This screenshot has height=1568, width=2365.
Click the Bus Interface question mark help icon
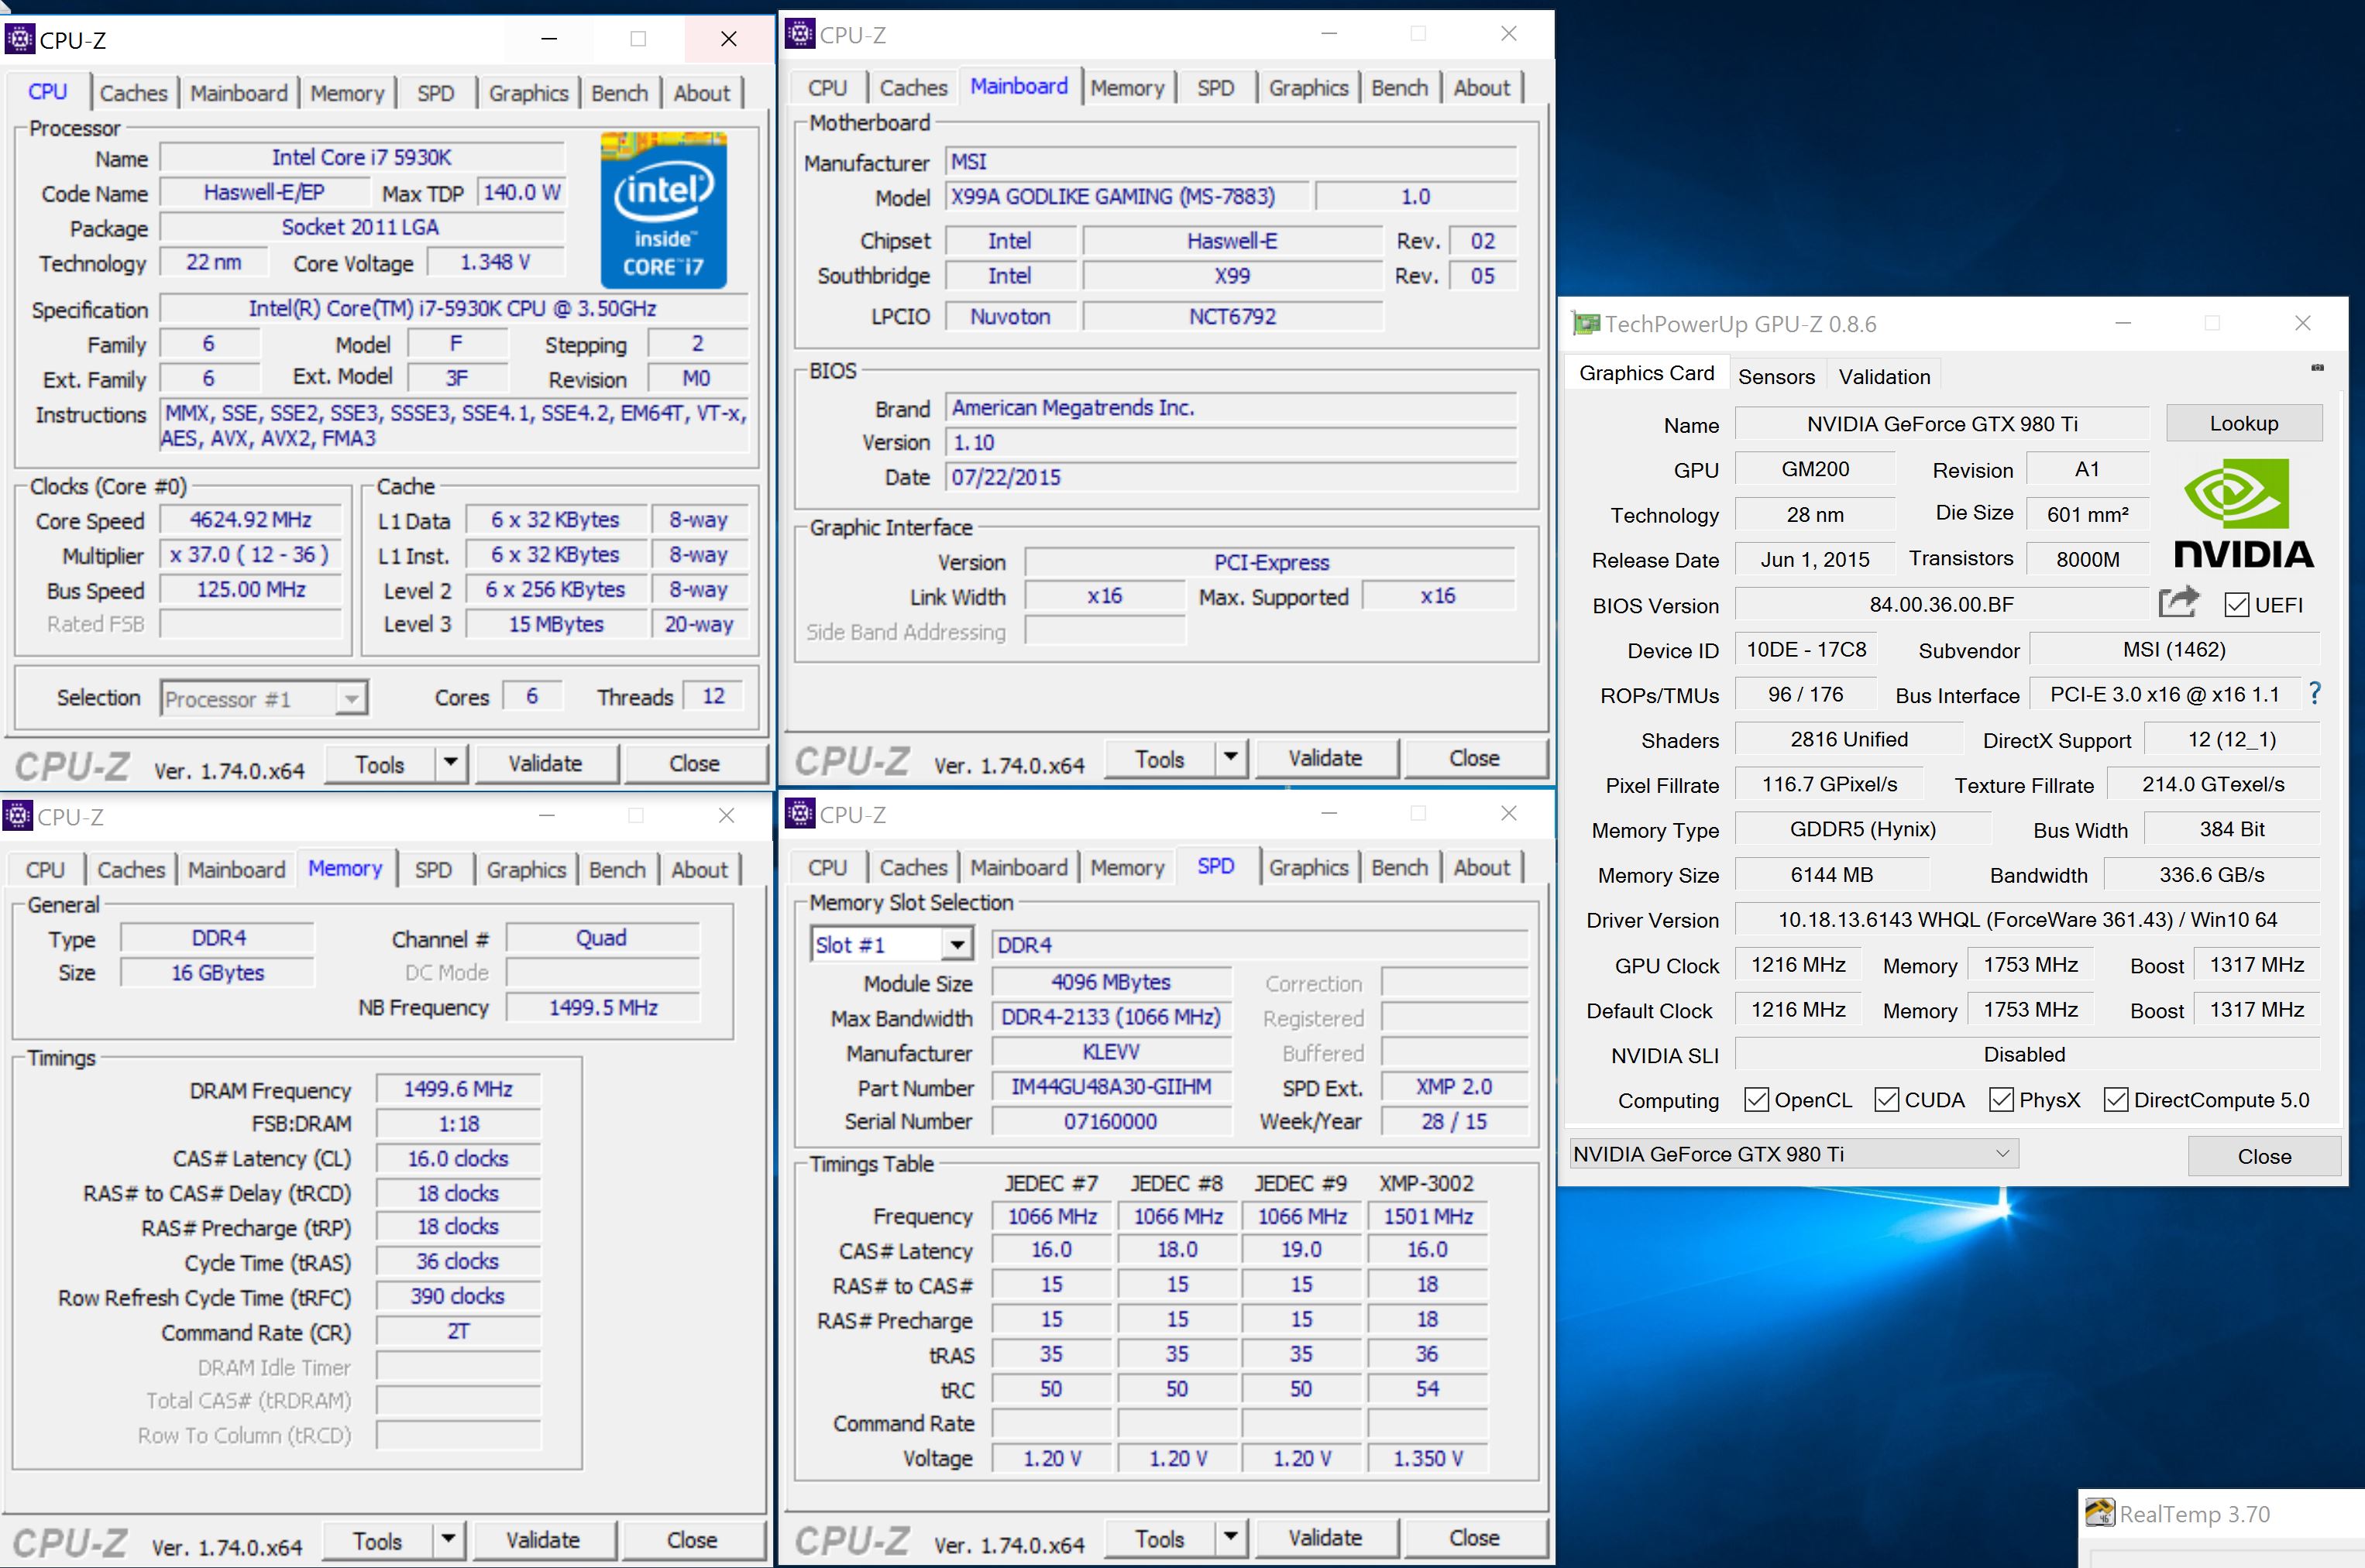2315,693
